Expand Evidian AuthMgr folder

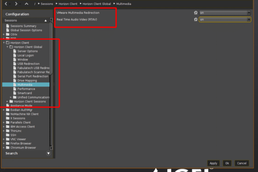click(4, 110)
